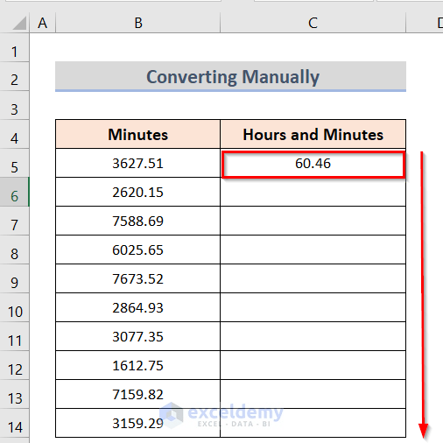Select cell containing 7673.52
The image size is (443, 443).
click(x=138, y=278)
